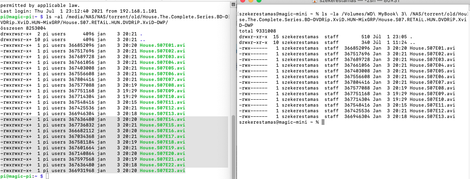470x179 pixels.
Task: Click House.S07E08.avi in the pi@magic-pi terminal
Action: [x=163, y=85]
